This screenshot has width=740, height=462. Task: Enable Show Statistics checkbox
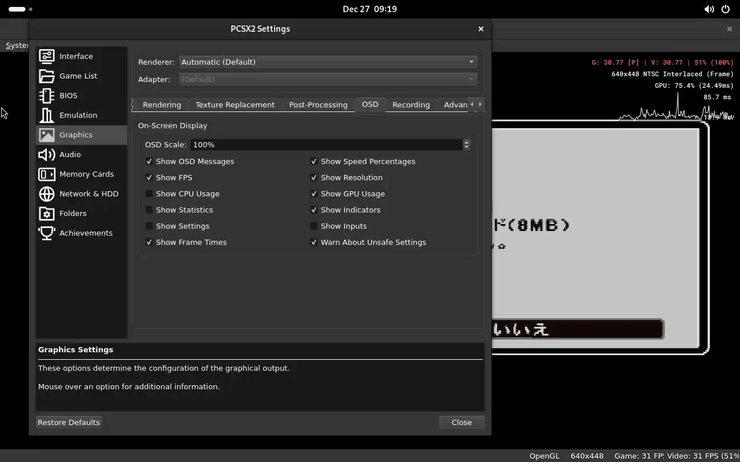pos(149,210)
